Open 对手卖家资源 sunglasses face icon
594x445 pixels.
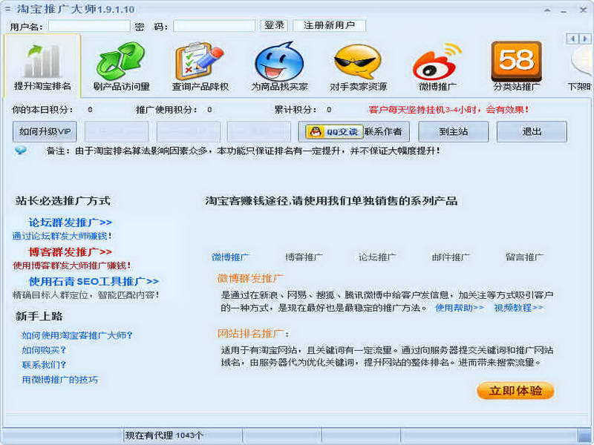tap(358, 62)
